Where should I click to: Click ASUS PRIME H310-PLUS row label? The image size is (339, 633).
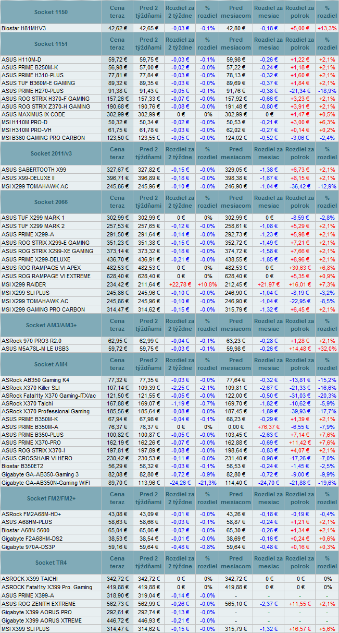point(32,75)
